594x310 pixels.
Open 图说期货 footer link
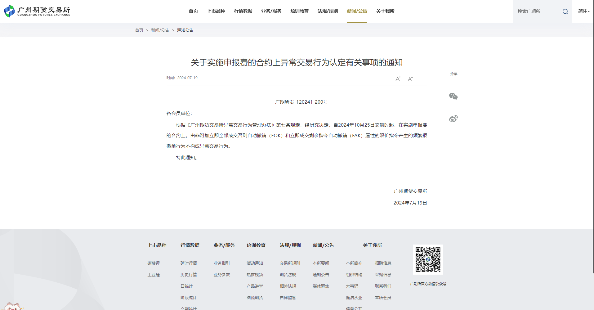coord(255,298)
